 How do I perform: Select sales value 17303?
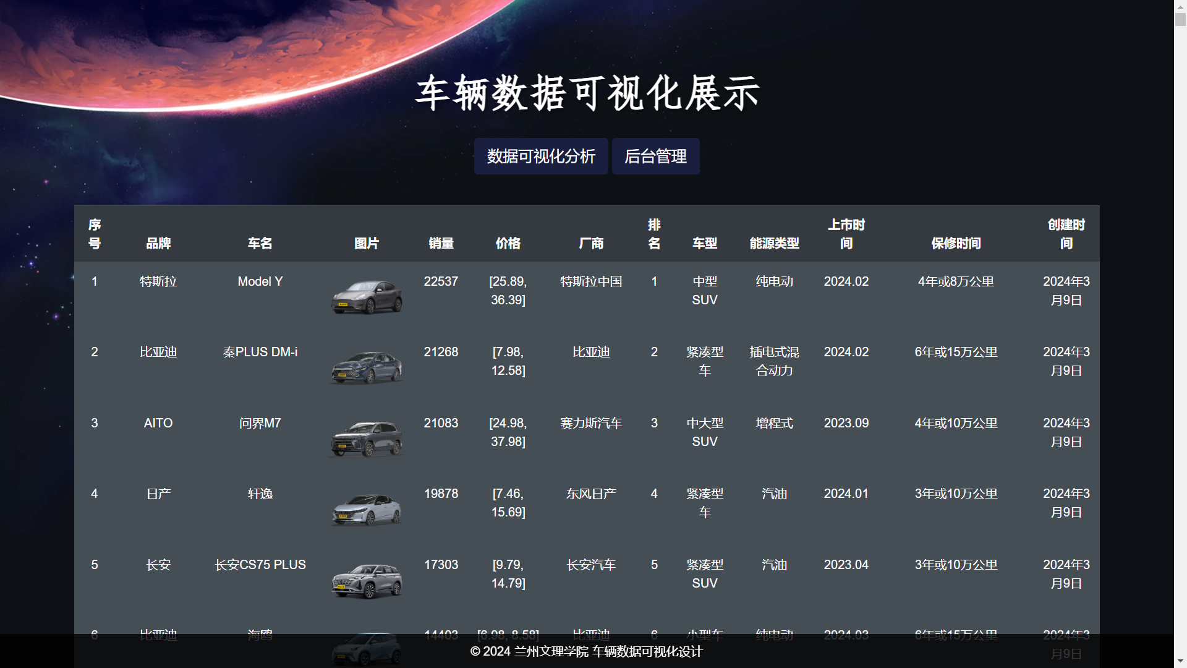[x=441, y=565]
